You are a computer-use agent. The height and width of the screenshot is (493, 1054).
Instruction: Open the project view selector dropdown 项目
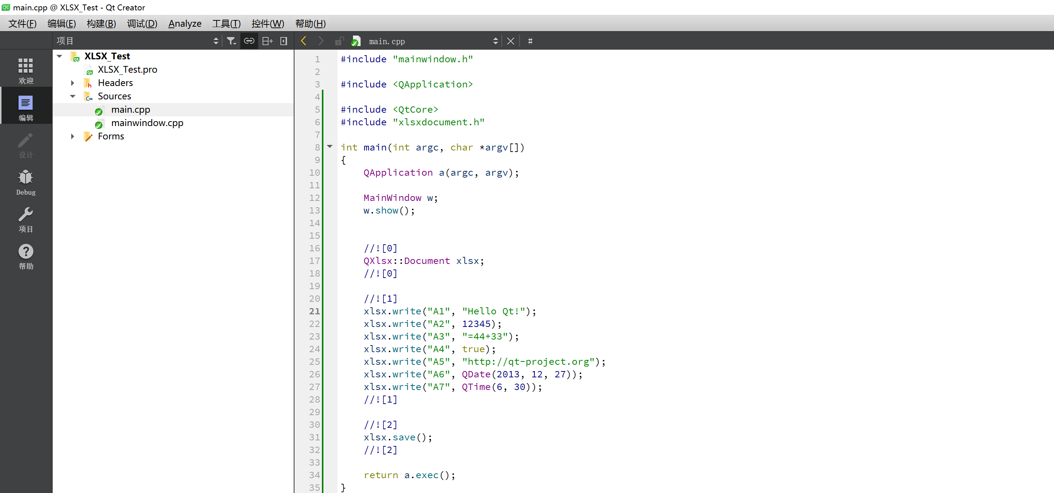pos(138,41)
